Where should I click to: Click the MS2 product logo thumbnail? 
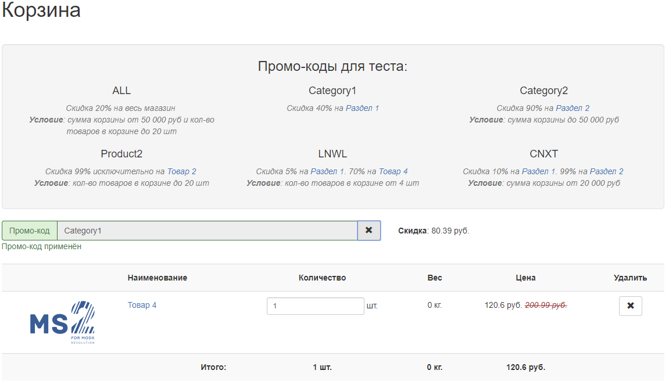pos(62,323)
